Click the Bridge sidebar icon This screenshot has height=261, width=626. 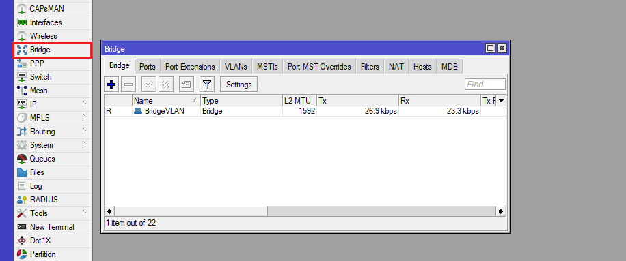point(22,50)
